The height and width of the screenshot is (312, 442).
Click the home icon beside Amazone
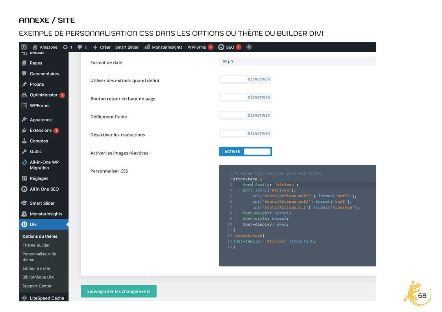click(35, 47)
